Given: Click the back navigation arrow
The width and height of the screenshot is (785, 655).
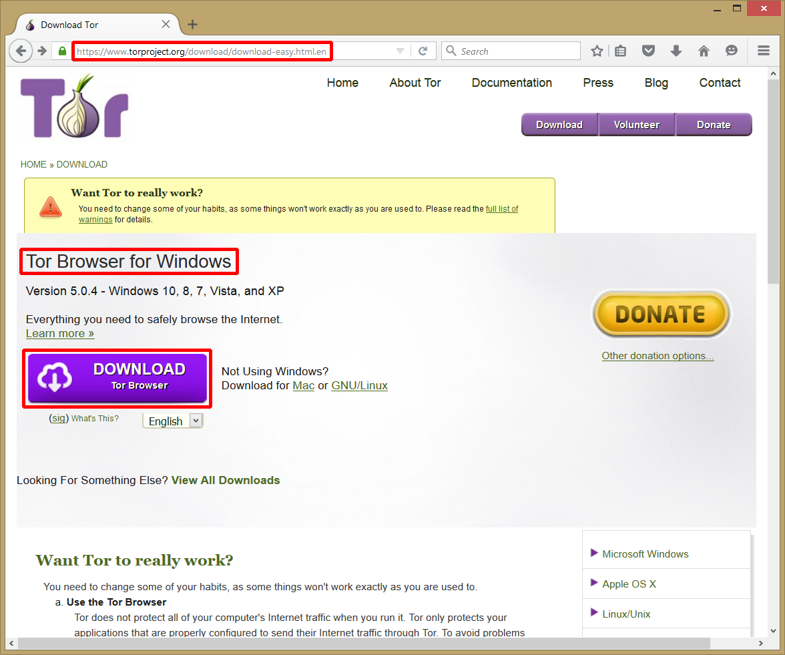Looking at the screenshot, I should click(x=21, y=51).
